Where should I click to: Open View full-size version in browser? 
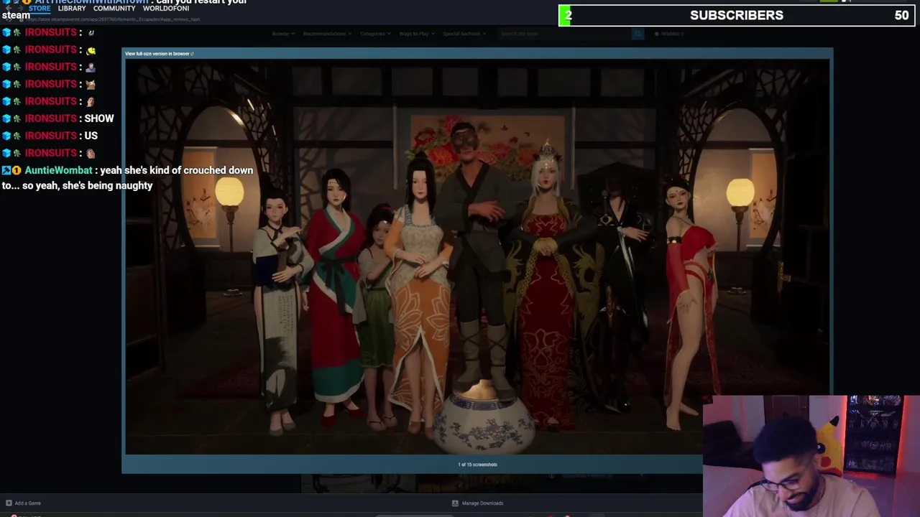[159, 54]
